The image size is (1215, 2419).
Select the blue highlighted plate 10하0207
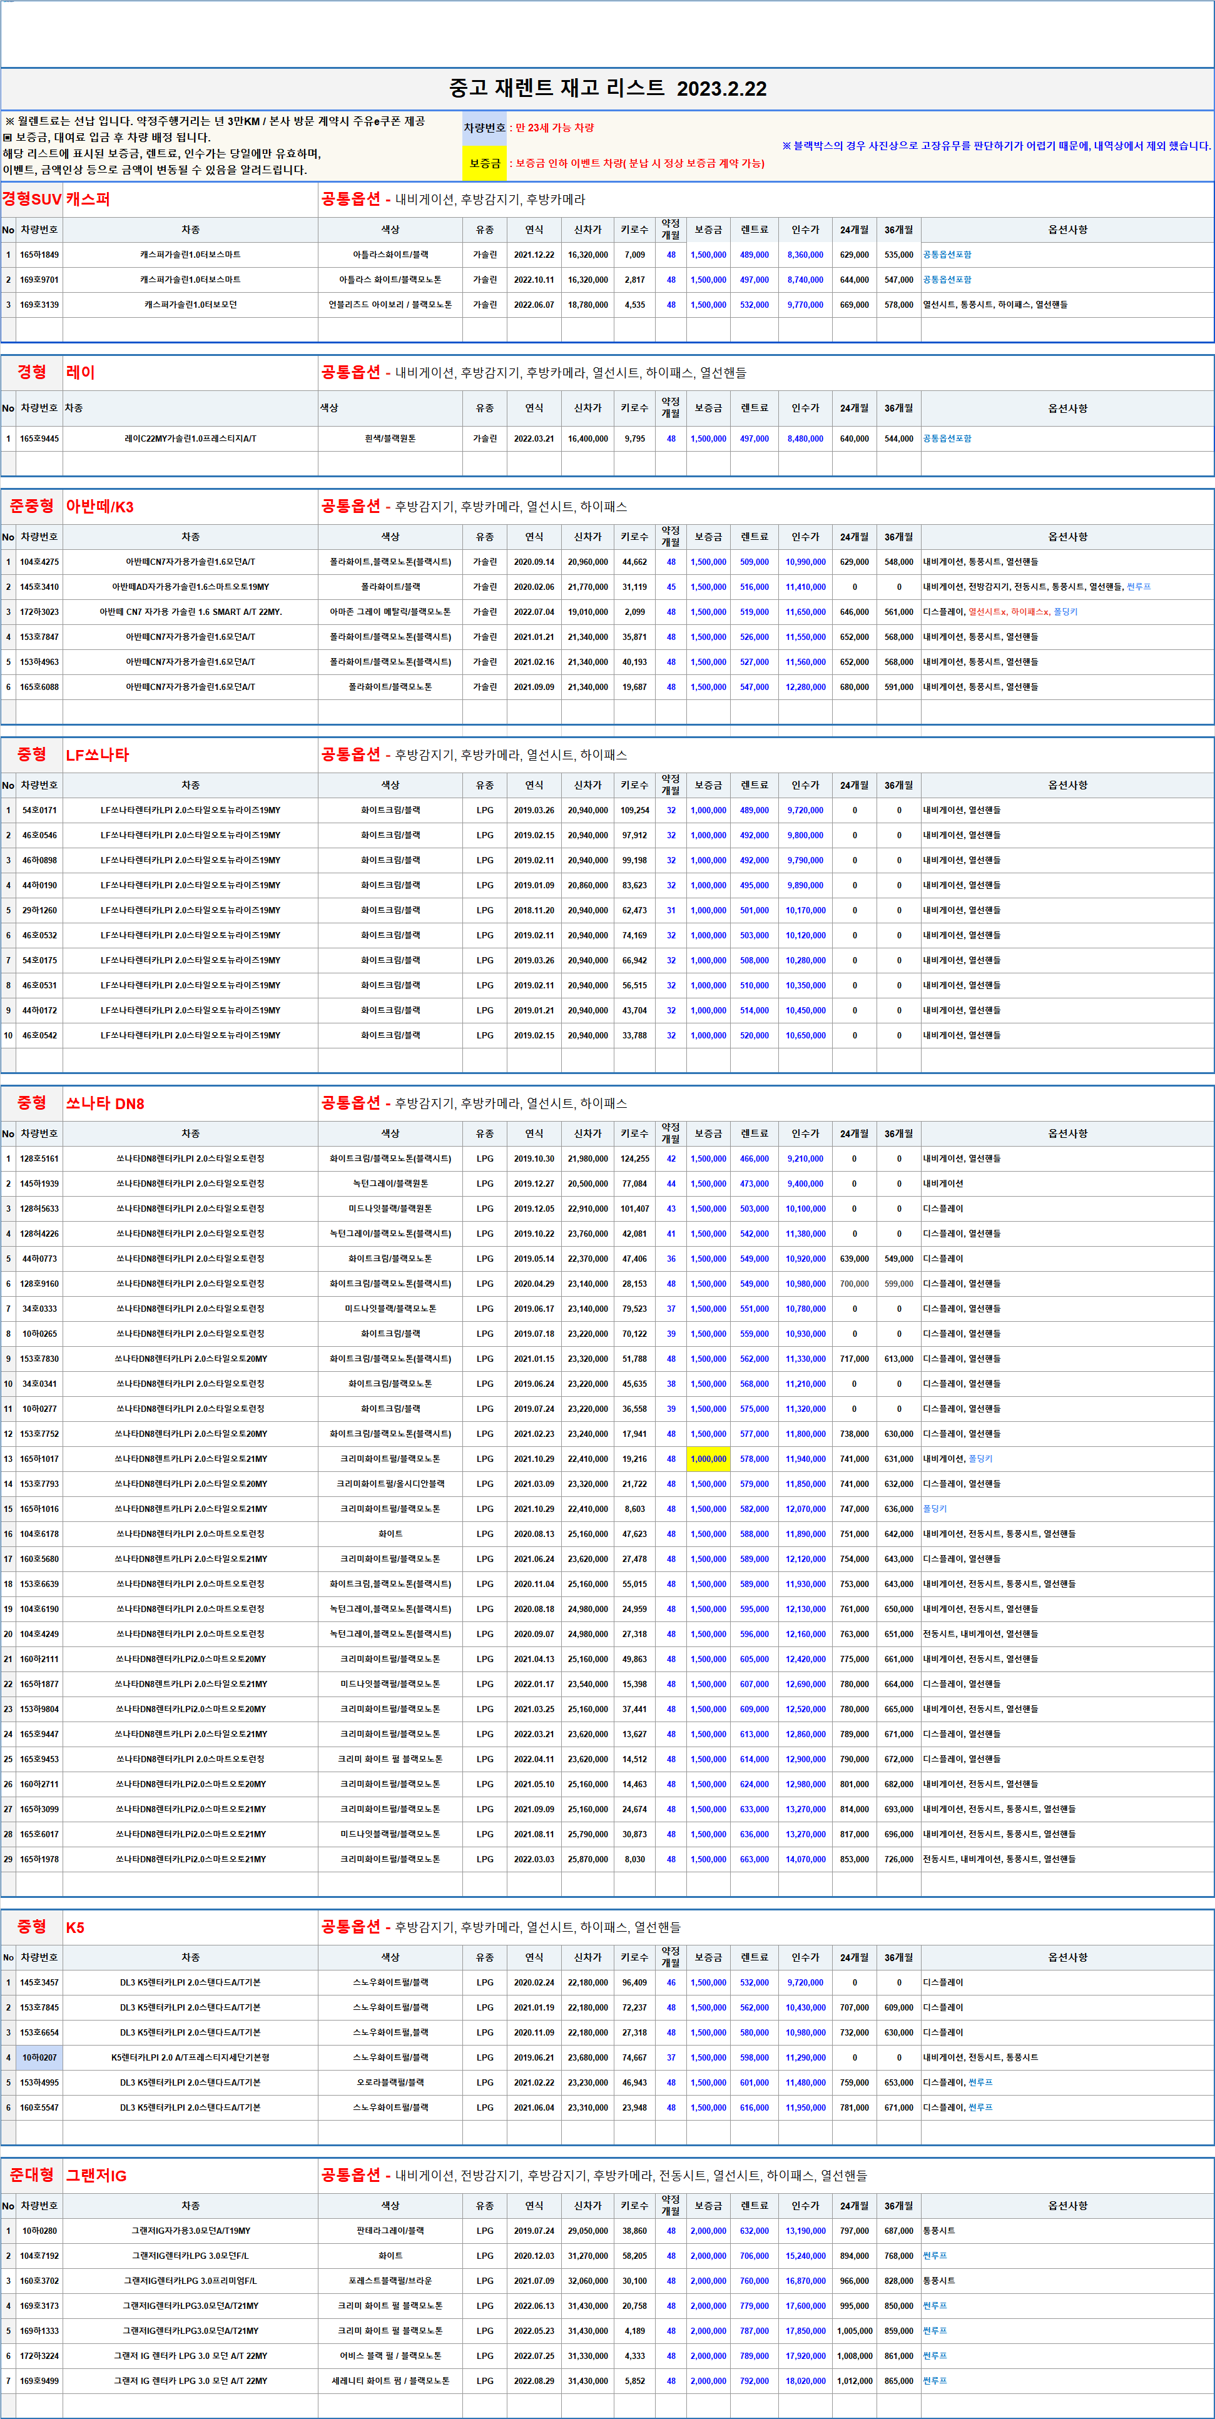tap(39, 2057)
